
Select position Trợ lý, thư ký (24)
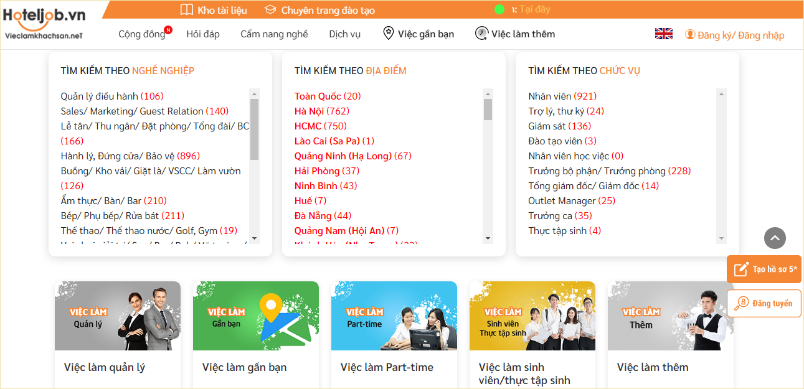point(566,111)
